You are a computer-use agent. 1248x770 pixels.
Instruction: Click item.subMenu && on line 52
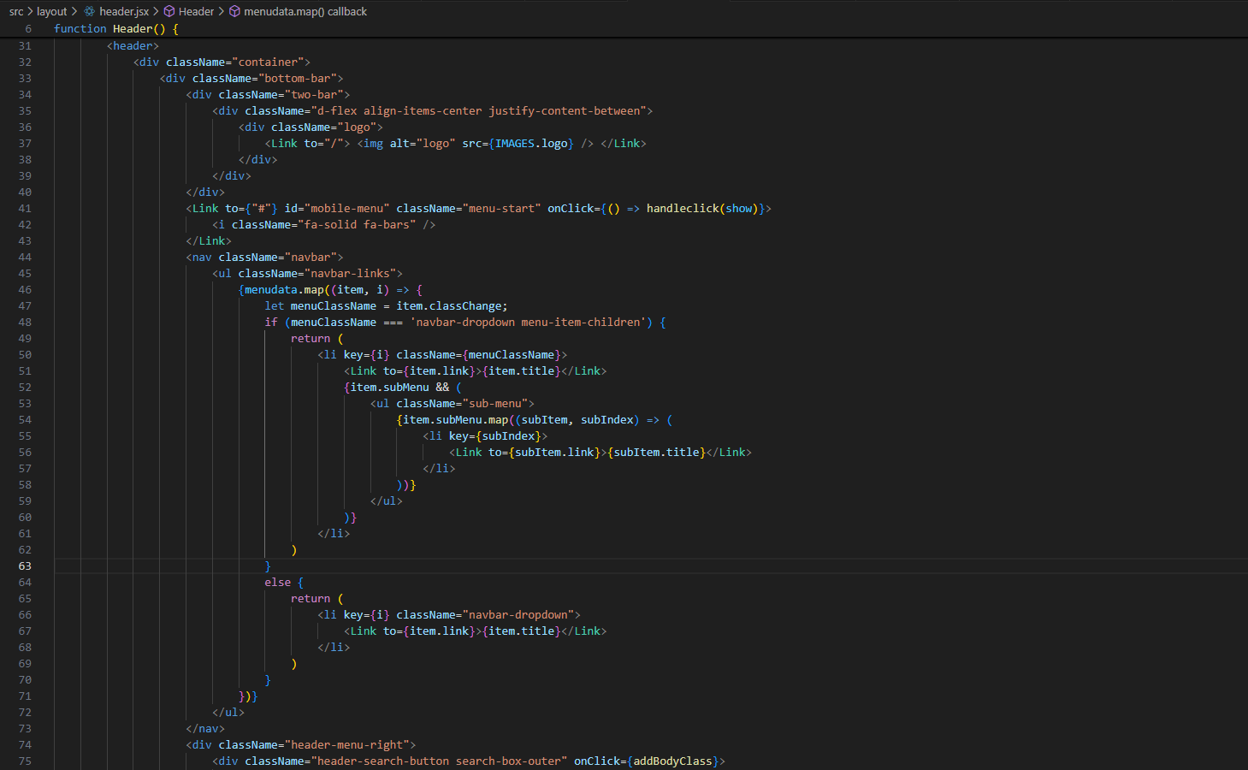[399, 387]
